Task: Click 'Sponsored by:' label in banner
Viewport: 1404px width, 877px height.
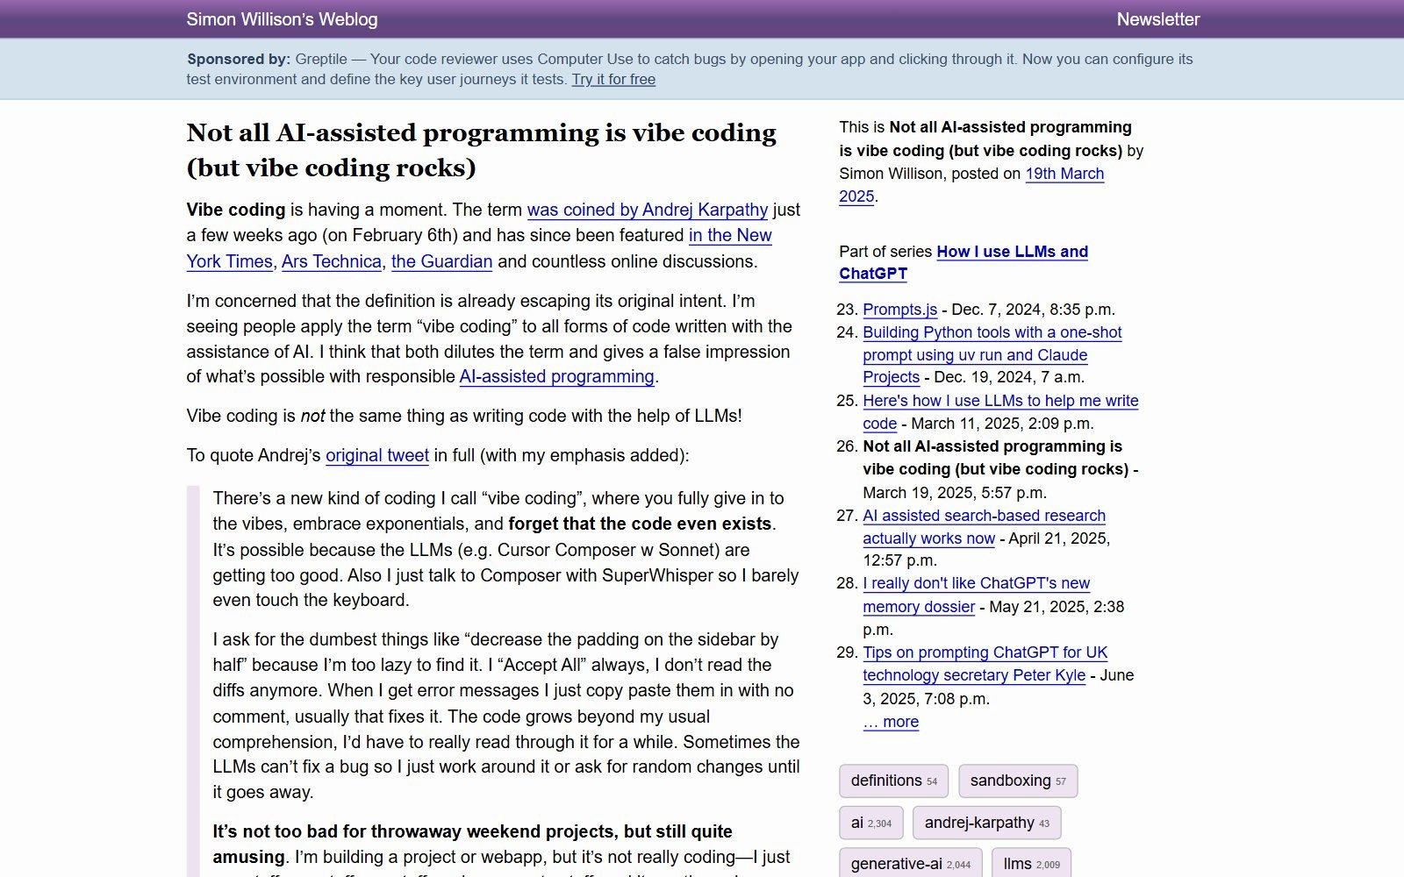Action: 238,59
